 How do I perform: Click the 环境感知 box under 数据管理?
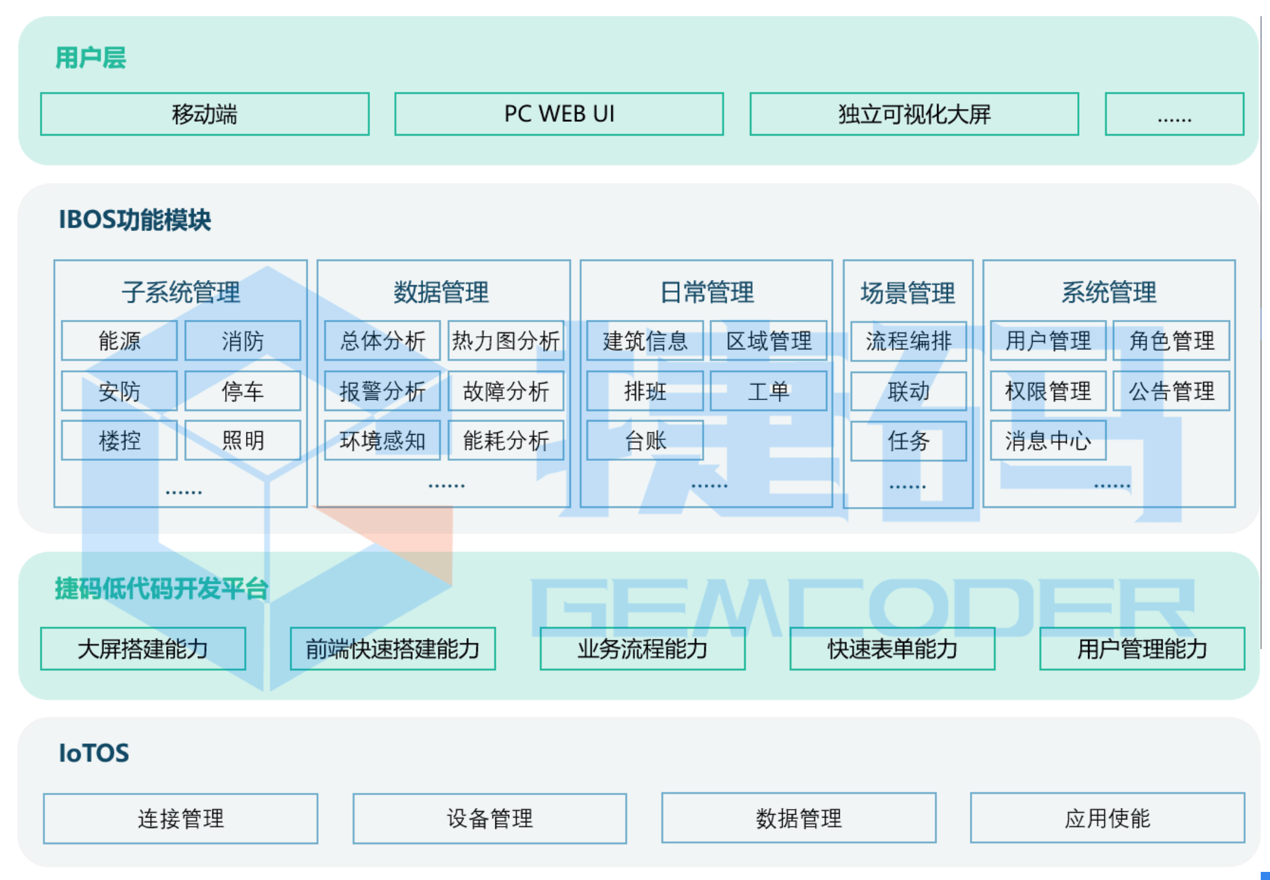coord(382,441)
